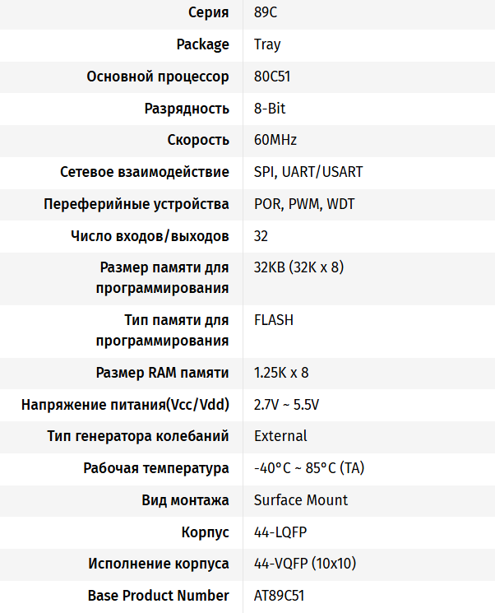Select the "AT89C51" base product number
The height and width of the screenshot is (613, 495).
[x=280, y=596]
